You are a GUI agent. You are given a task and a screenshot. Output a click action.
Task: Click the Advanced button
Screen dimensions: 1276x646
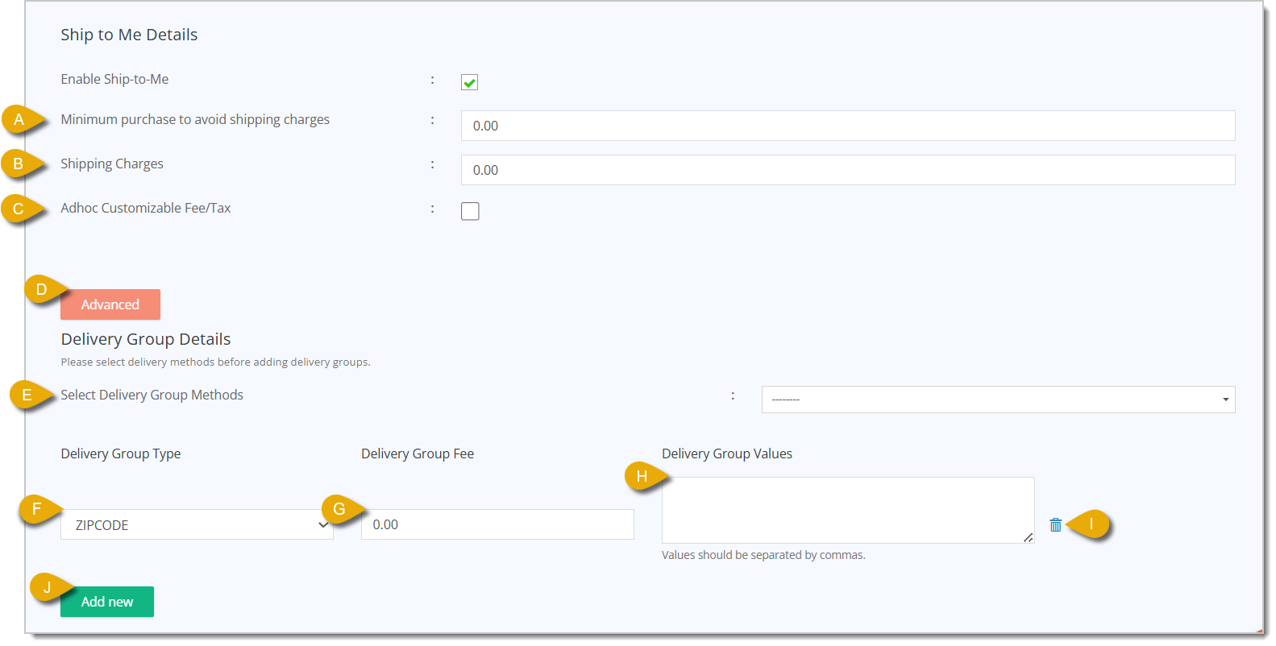(x=110, y=304)
